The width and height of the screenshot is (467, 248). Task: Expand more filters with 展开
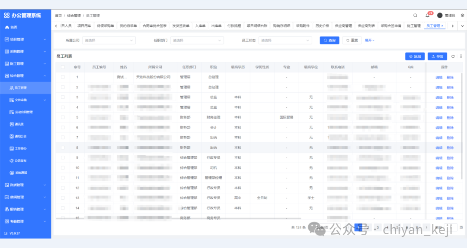(x=370, y=41)
